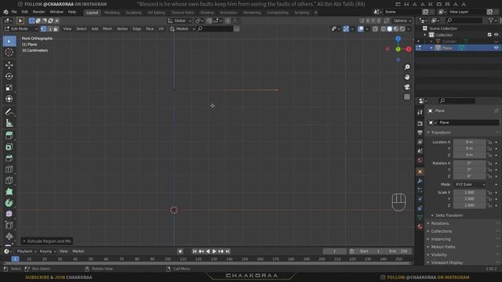Expand the Delta Transform panel
502x282 pixels.
coord(449,215)
